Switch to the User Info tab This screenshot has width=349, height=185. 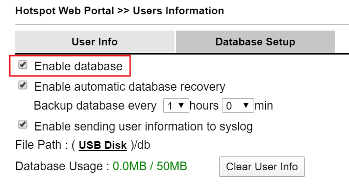[x=95, y=42]
